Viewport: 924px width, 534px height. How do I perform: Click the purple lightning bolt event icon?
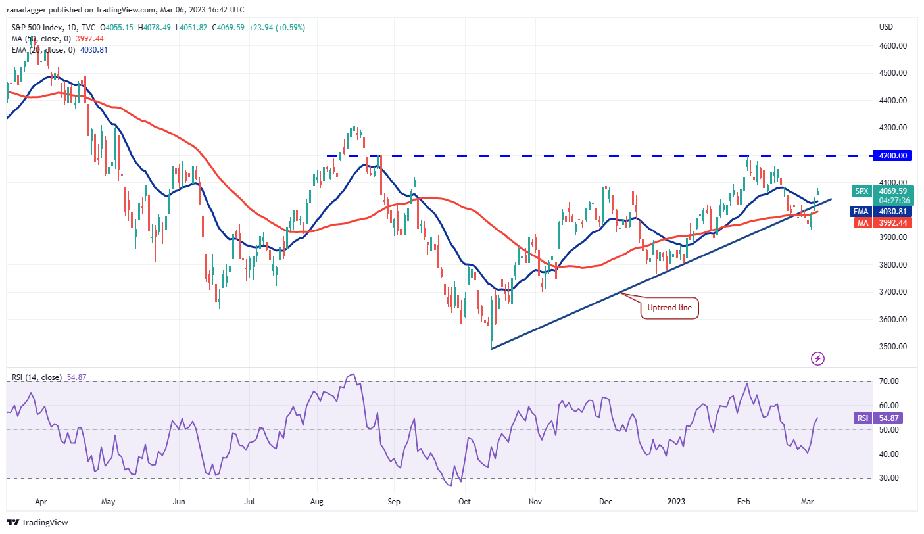pyautogui.click(x=817, y=359)
